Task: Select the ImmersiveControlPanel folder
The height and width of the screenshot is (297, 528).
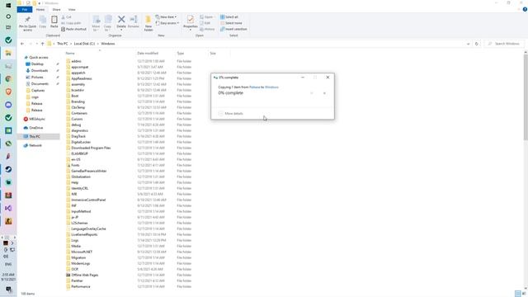Action: pos(88,200)
